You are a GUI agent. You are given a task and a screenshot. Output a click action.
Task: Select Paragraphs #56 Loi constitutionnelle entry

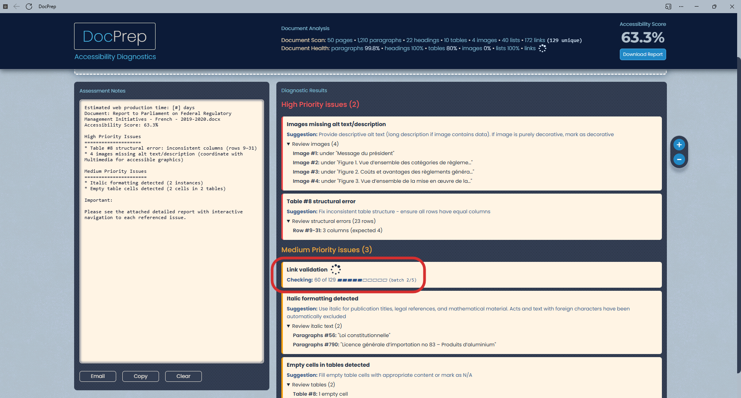click(341, 336)
